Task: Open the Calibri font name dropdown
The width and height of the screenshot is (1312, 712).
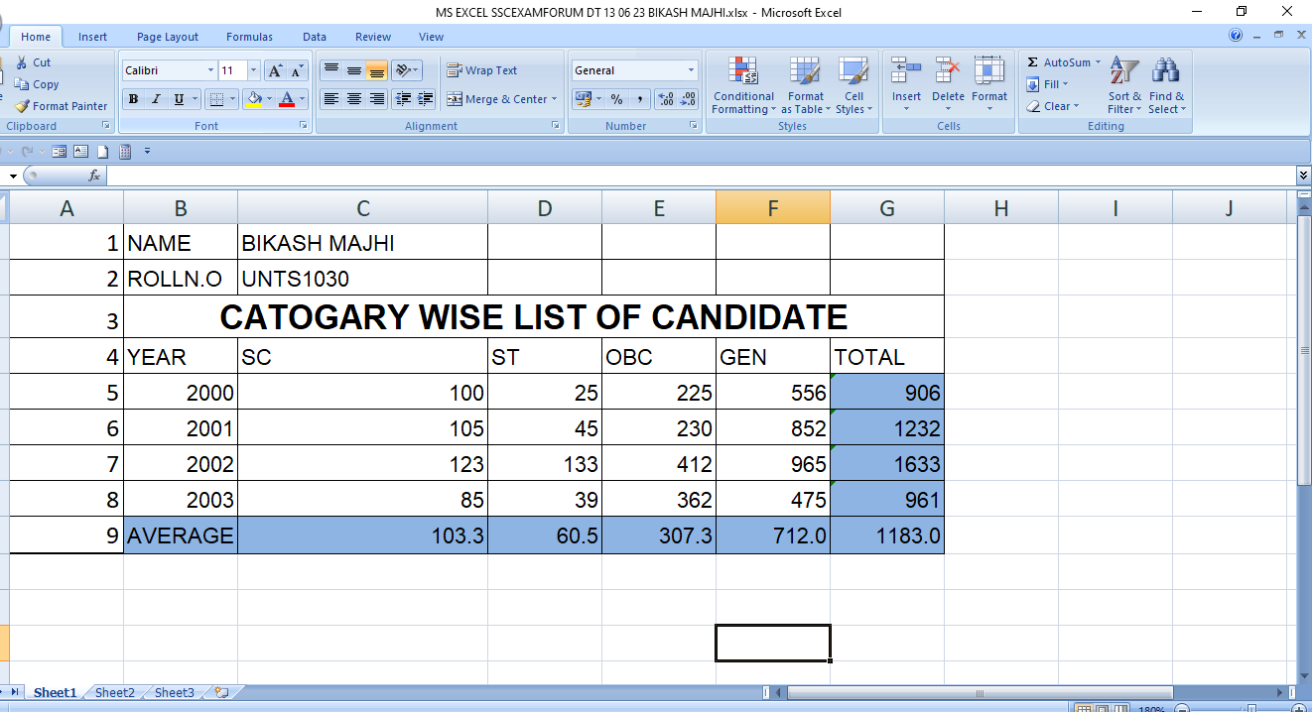Action: 210,70
